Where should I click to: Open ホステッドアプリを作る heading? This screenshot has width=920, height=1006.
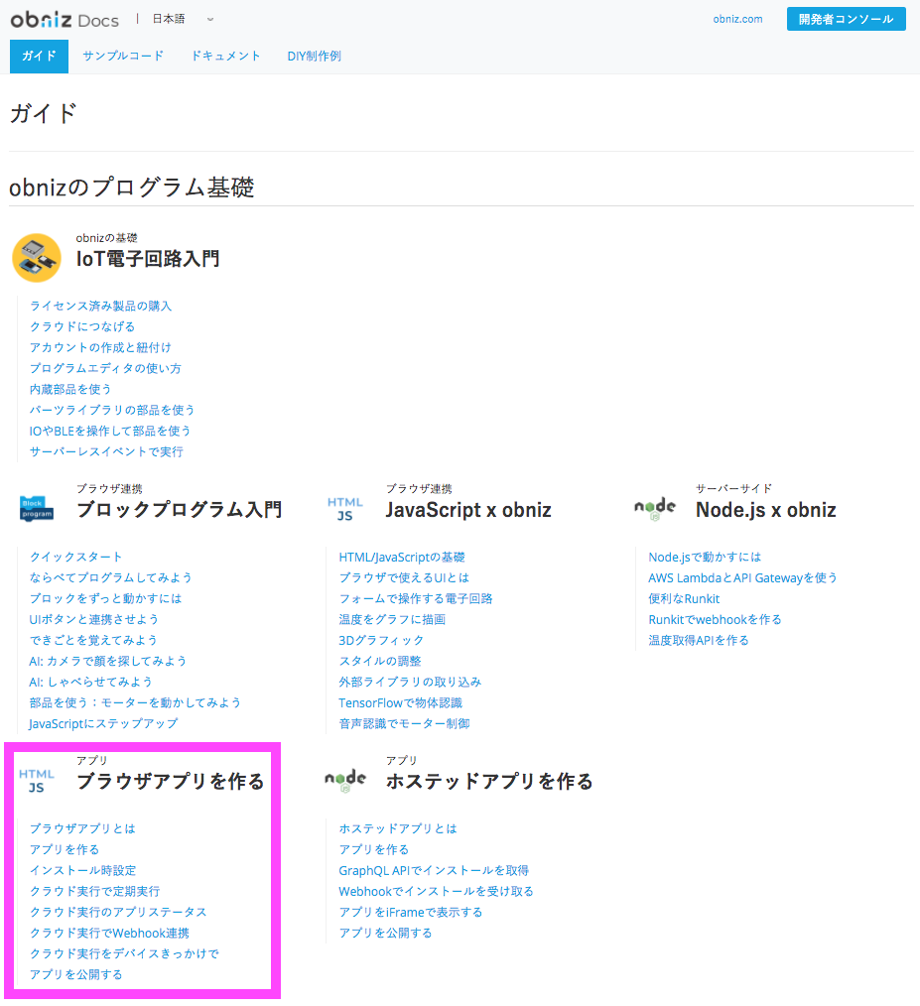click(x=489, y=782)
